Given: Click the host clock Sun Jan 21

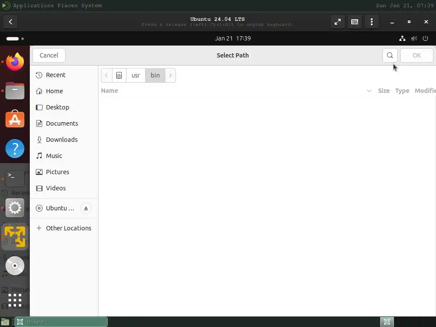Looking at the screenshot, I should pyautogui.click(x=404, y=6).
